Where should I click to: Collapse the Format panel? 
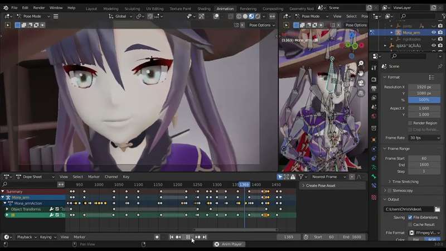click(x=385, y=77)
